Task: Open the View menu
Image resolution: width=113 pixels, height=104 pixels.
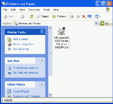Action: point(22,10)
